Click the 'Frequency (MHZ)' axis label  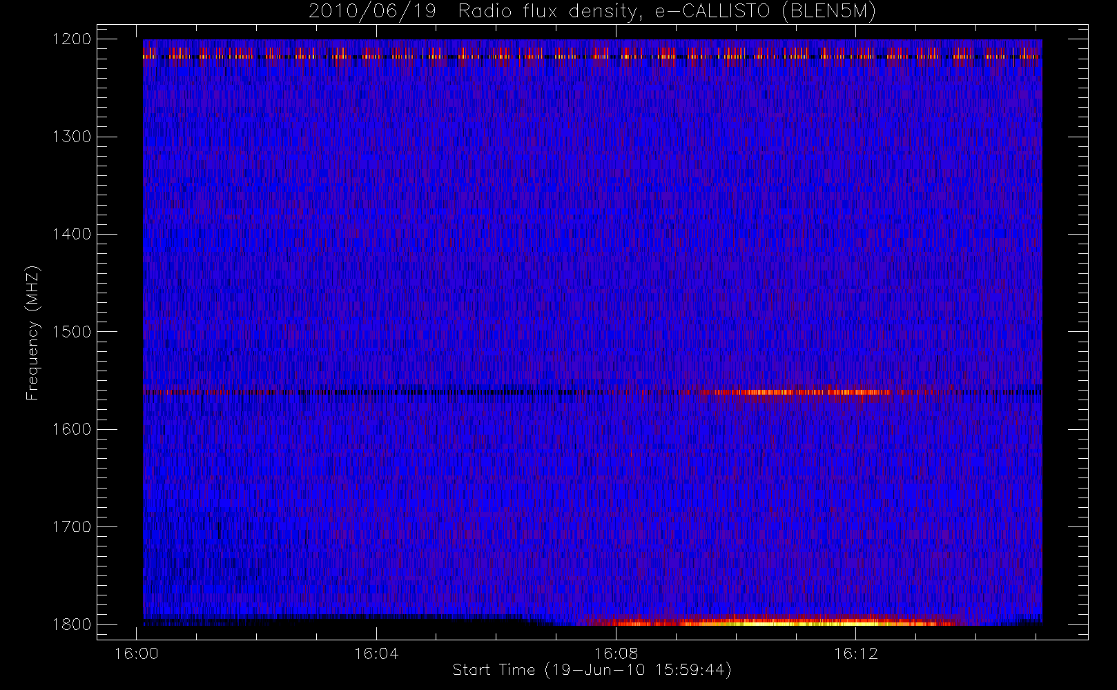(32, 333)
